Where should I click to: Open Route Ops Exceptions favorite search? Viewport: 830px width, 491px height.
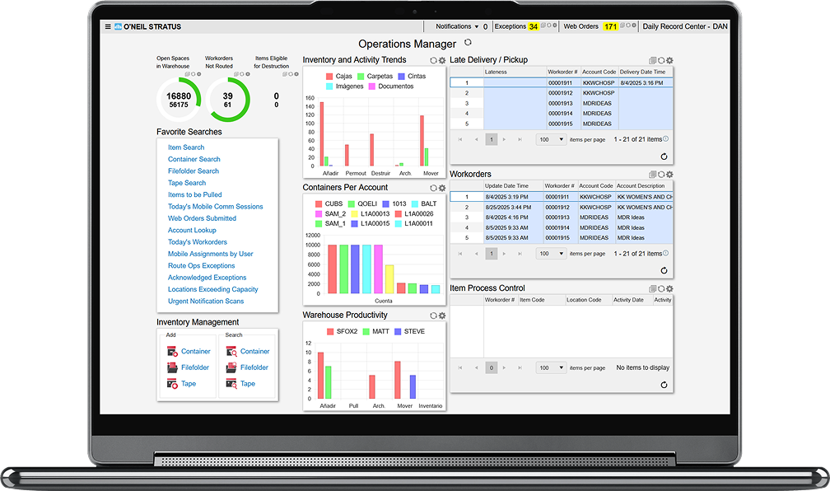pyautogui.click(x=201, y=266)
